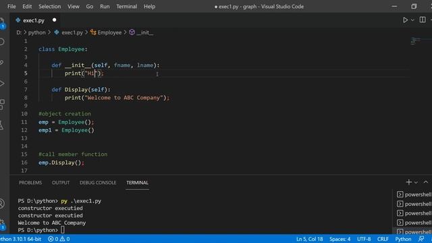Screen dimensions: 432x243
Task: Switch to the OUTPUT panel tab
Action: [x=61, y=183]
